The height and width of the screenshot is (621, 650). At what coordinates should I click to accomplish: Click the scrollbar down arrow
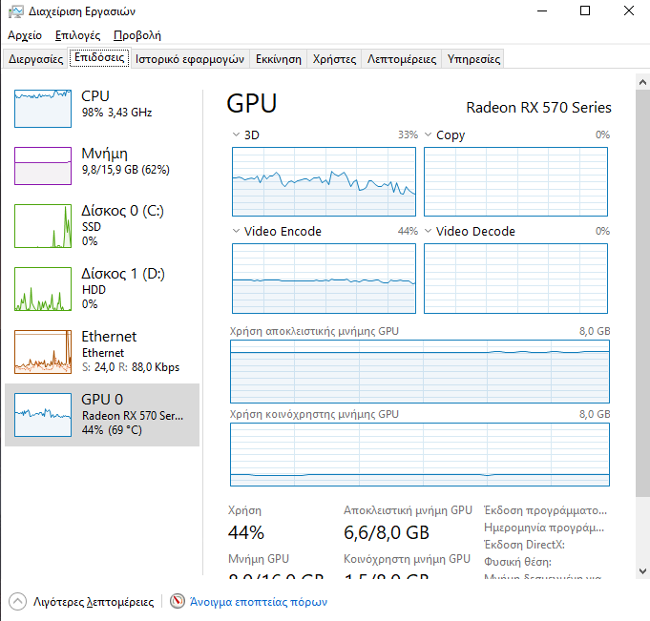pos(642,570)
